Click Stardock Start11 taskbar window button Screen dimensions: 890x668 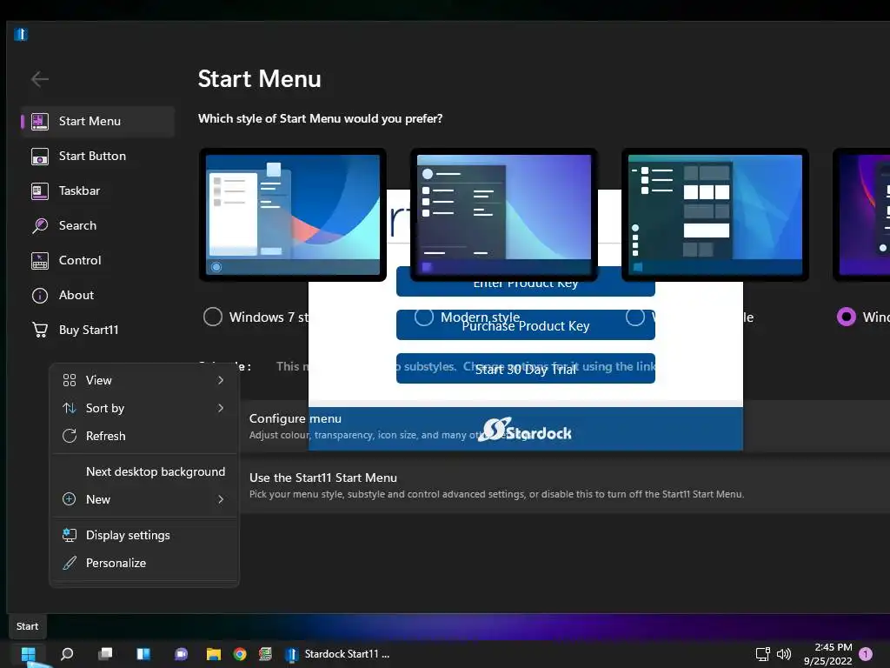(338, 654)
